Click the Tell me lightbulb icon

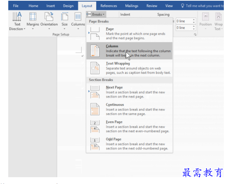point(183,6)
